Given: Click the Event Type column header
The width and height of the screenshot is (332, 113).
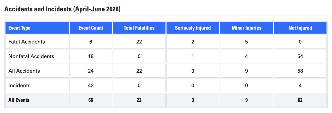Looking at the screenshot, I should [37, 28].
